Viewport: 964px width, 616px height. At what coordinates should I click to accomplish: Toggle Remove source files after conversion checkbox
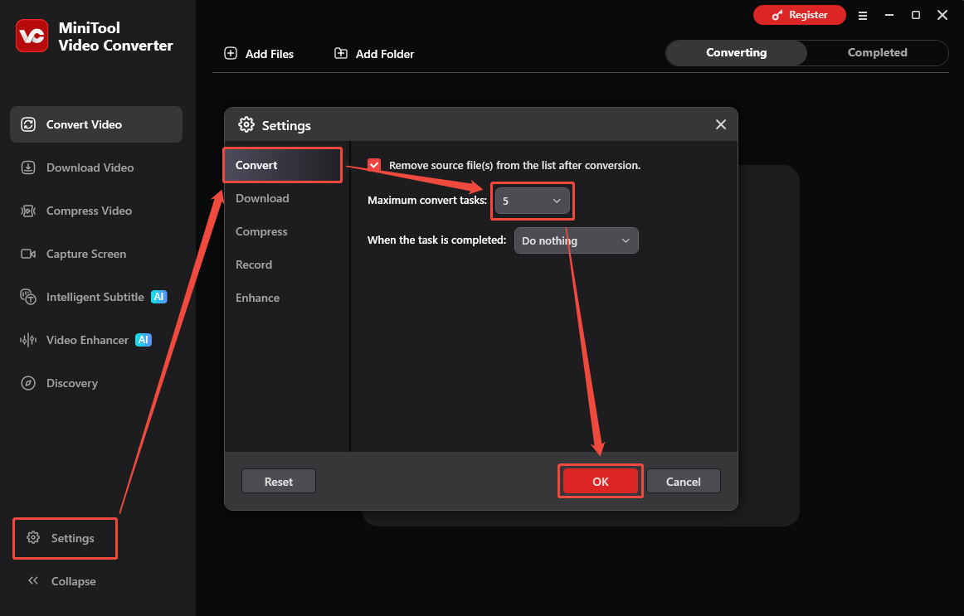(374, 165)
